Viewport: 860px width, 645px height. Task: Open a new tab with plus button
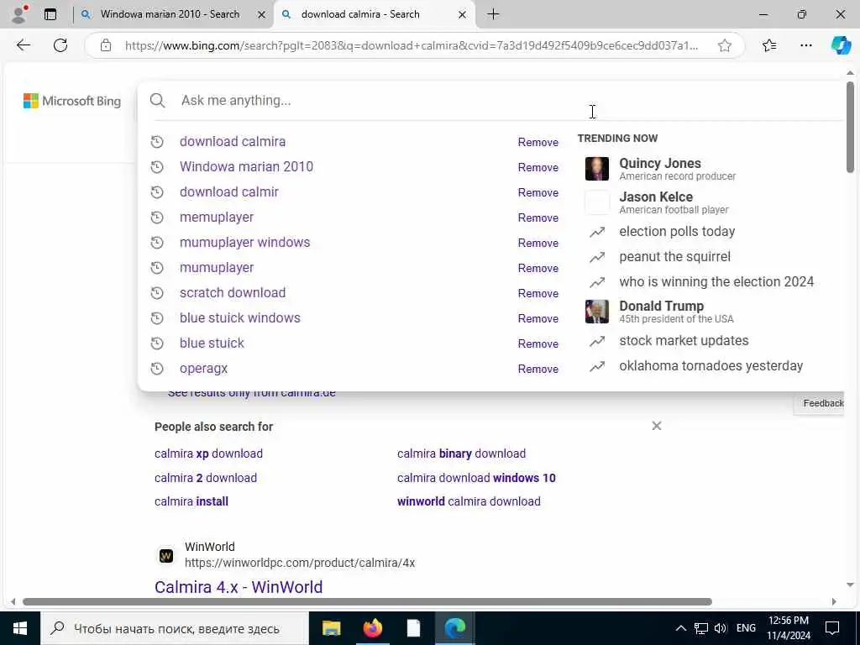[x=493, y=14]
